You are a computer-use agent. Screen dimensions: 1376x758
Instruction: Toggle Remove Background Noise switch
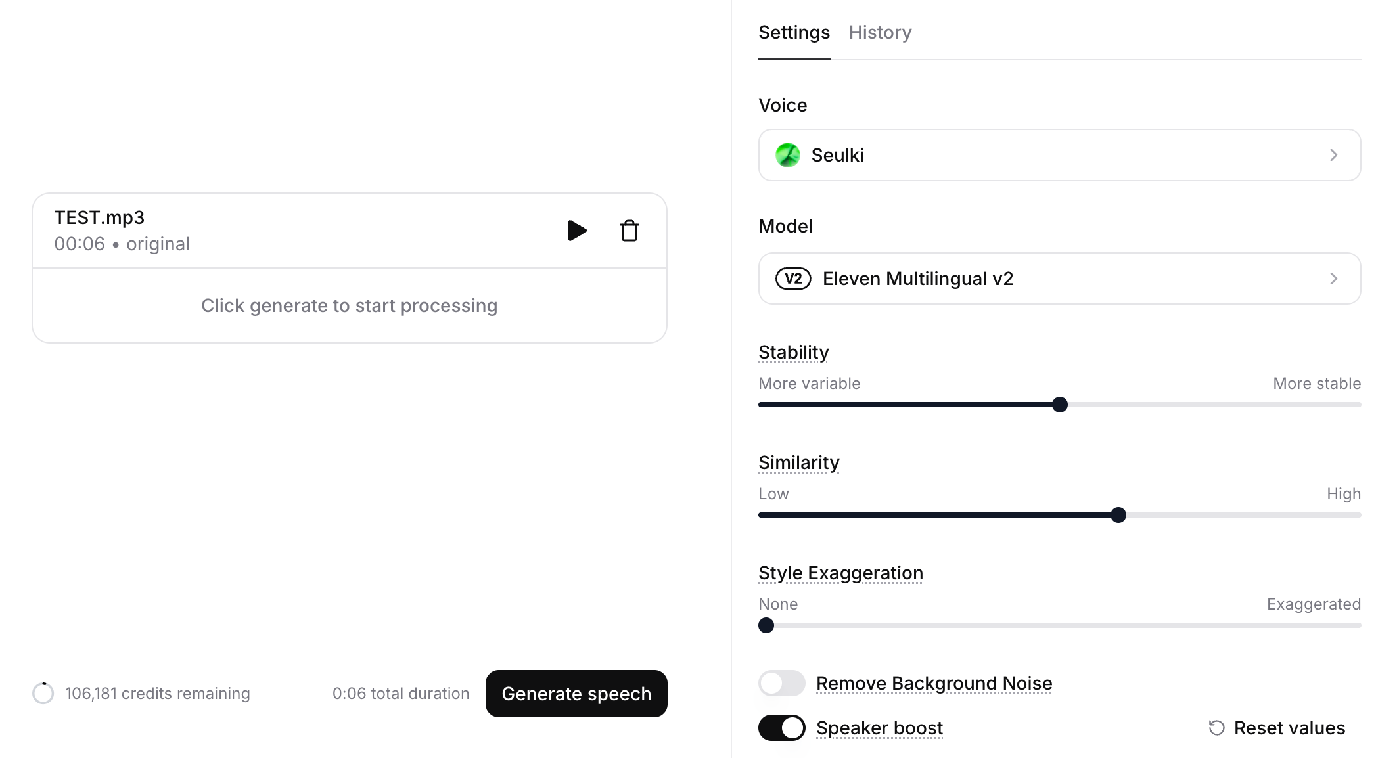pos(781,683)
